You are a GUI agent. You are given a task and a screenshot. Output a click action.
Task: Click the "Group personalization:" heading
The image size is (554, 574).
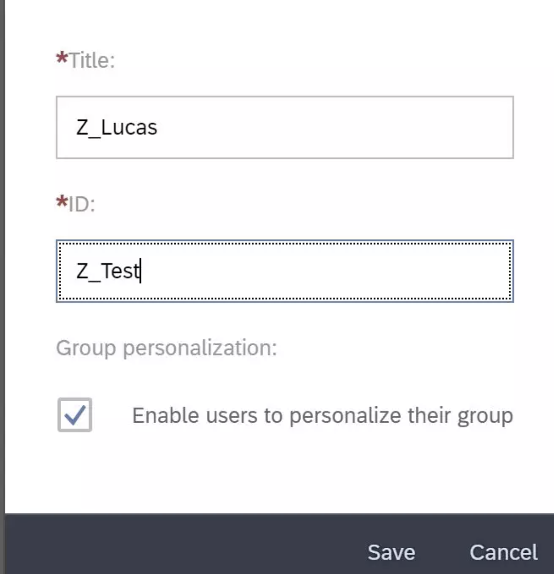point(166,348)
